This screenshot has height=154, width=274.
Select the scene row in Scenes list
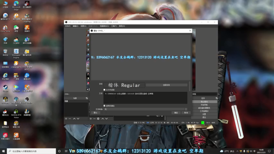76,101
